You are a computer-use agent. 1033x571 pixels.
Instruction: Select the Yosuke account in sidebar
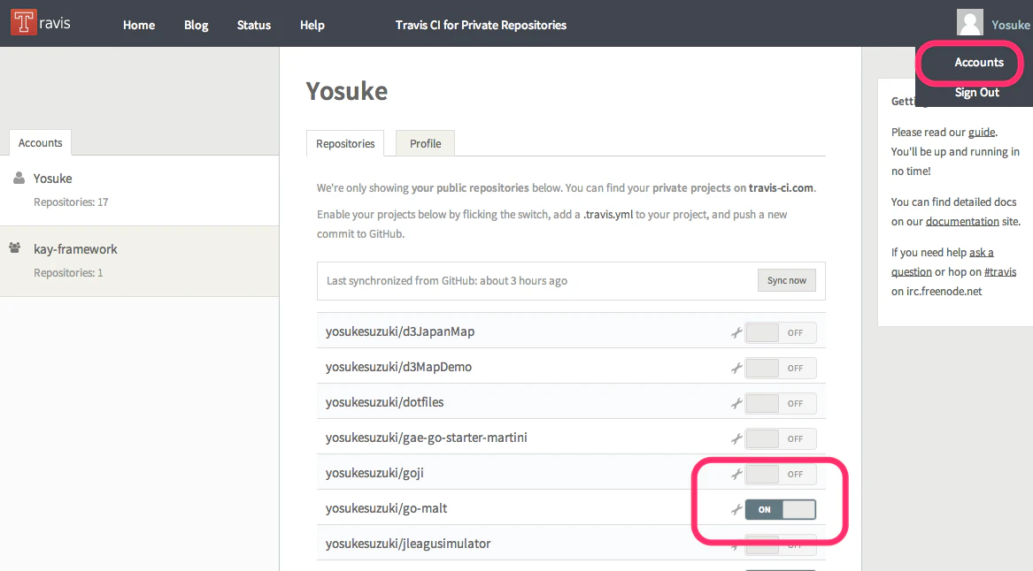pos(140,191)
